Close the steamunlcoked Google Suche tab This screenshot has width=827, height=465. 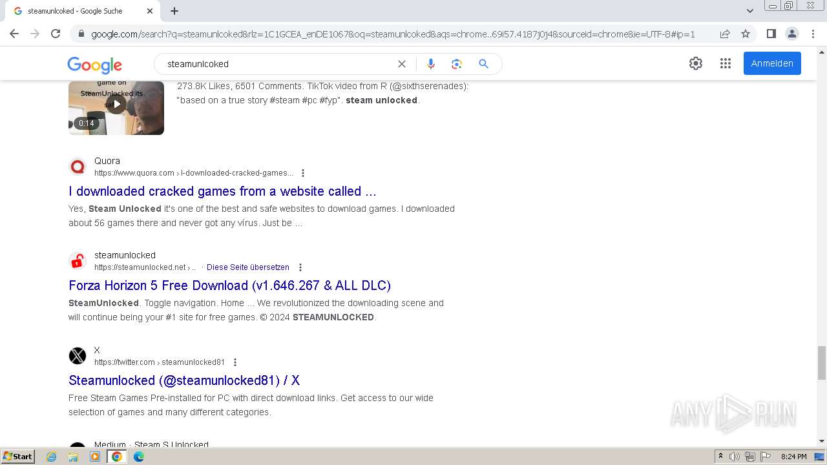(x=150, y=11)
